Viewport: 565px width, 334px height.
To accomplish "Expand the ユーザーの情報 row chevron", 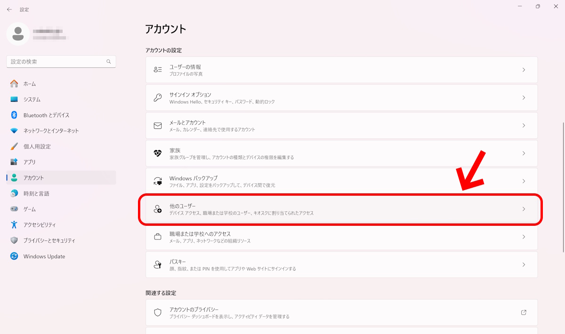I will [x=524, y=70].
